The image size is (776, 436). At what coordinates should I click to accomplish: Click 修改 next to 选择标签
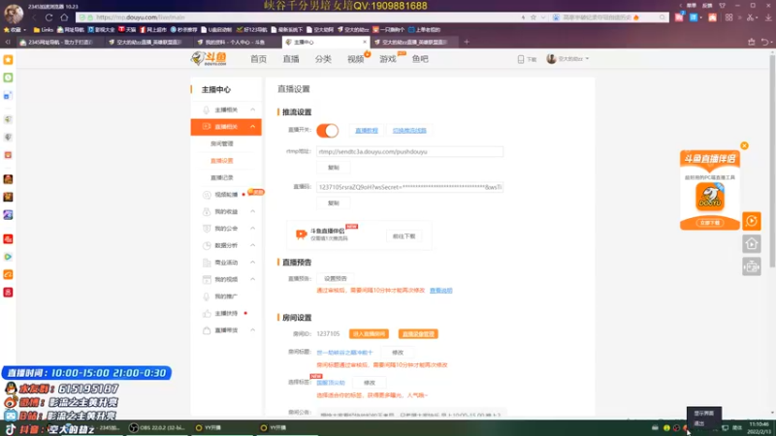370,383
